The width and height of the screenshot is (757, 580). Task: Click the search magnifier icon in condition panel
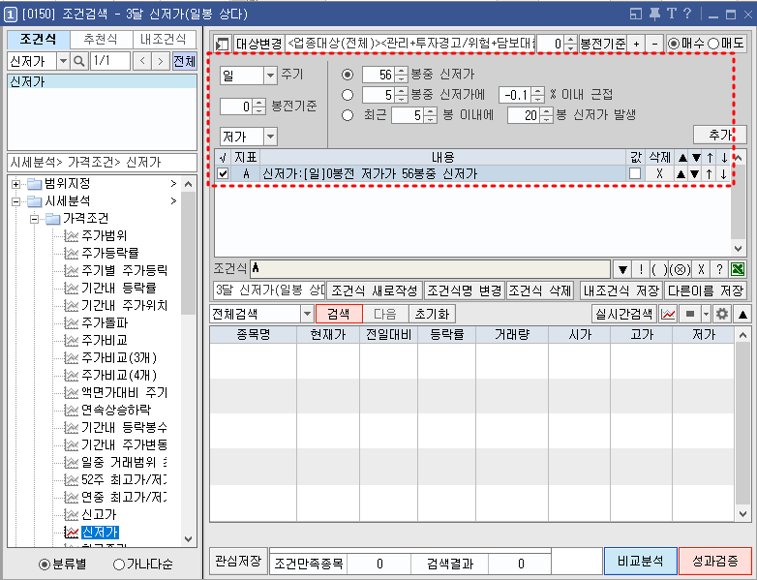point(79,61)
